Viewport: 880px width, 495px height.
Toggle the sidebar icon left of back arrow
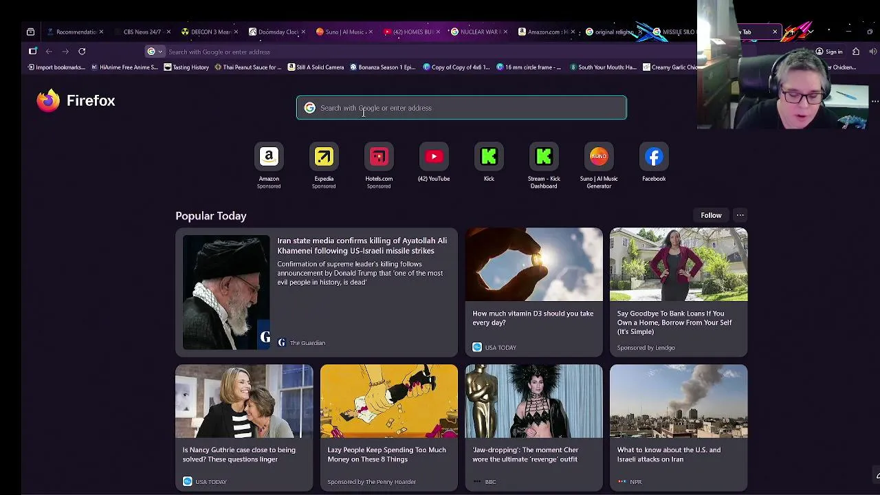click(32, 52)
